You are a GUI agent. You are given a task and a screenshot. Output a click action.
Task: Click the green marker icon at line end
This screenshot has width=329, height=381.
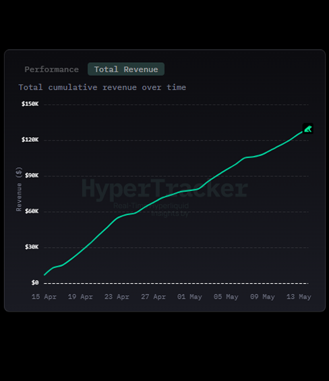coord(308,129)
